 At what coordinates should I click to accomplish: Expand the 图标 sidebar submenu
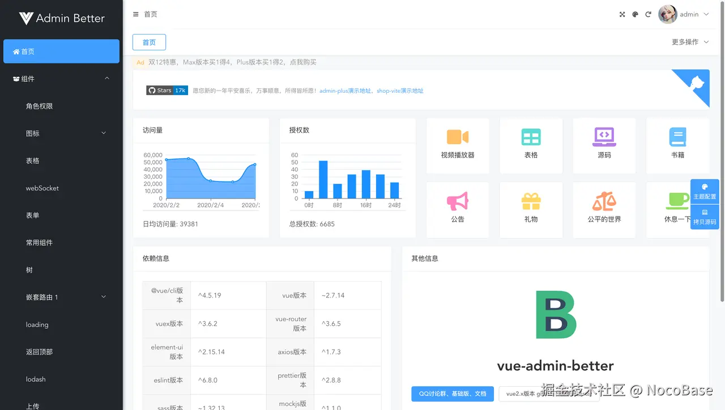[x=61, y=133]
